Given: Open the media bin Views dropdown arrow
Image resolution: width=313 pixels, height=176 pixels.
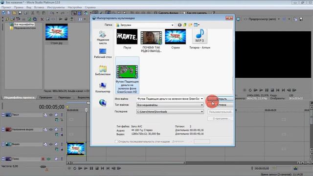Looking at the screenshot, I should pyautogui.click(x=85, y=19).
